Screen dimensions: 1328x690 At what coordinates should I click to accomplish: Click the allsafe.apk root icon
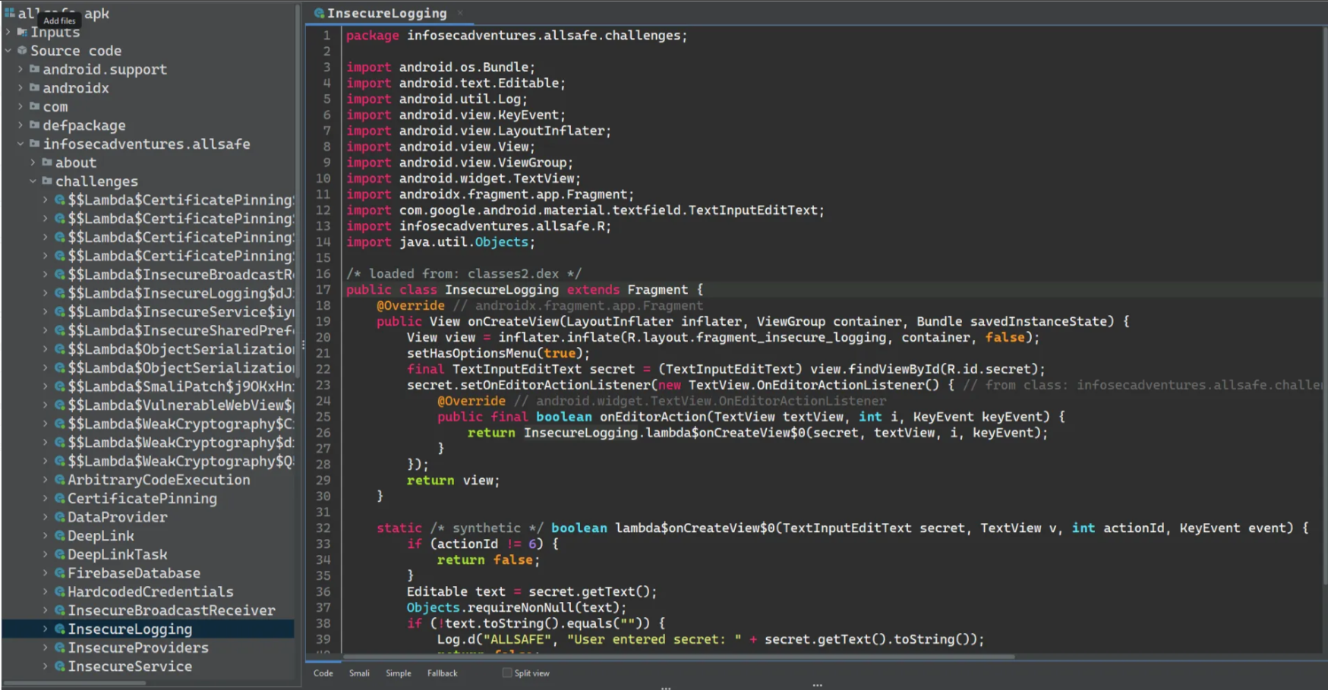pos(11,13)
